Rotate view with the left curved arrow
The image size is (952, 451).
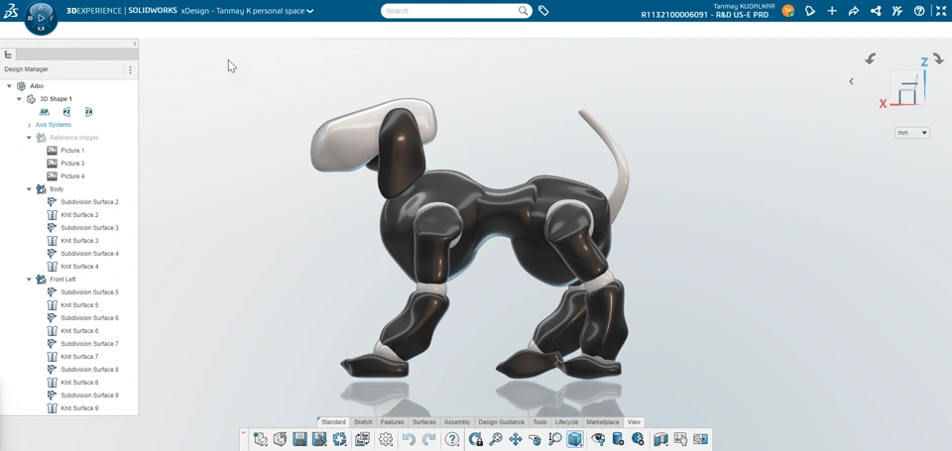pyautogui.click(x=870, y=58)
